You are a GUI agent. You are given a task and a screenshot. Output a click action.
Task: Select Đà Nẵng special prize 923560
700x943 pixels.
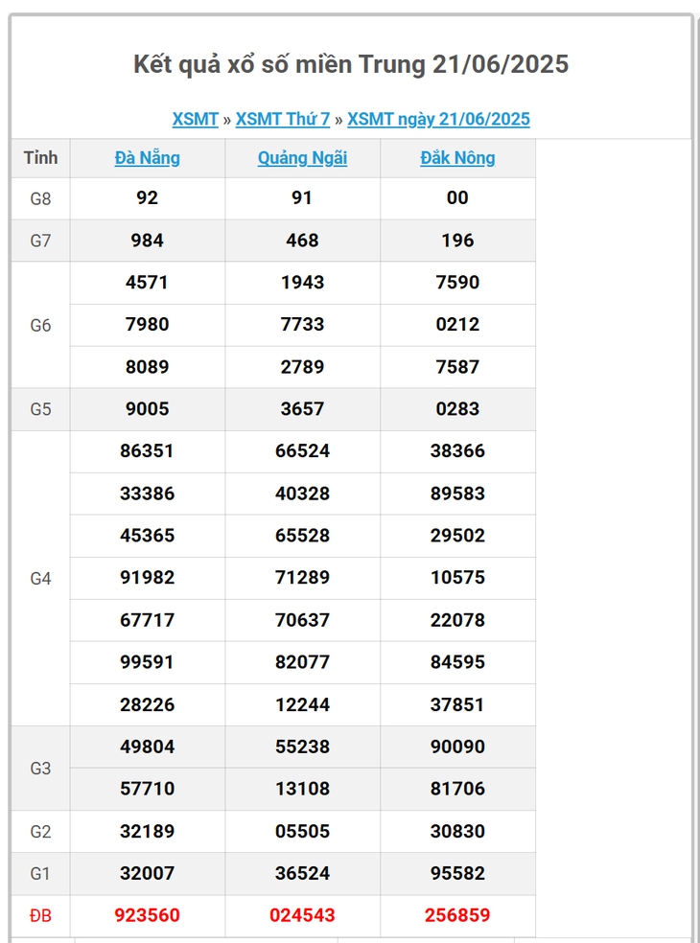pyautogui.click(x=148, y=915)
